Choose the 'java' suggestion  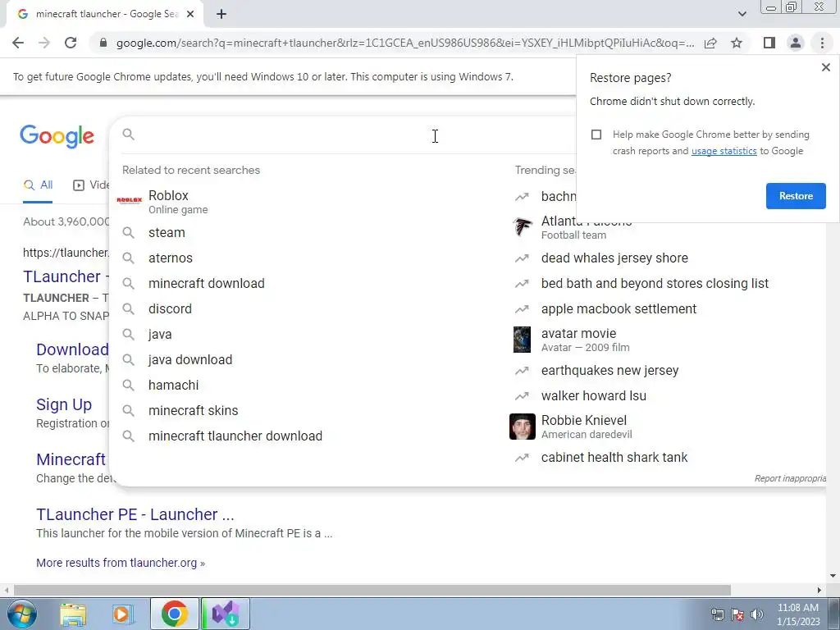[x=311, y=335]
